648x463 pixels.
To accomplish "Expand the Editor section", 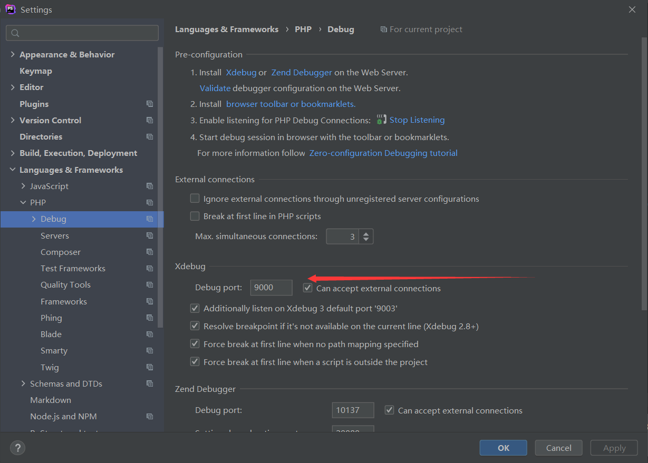I will pyautogui.click(x=13, y=87).
